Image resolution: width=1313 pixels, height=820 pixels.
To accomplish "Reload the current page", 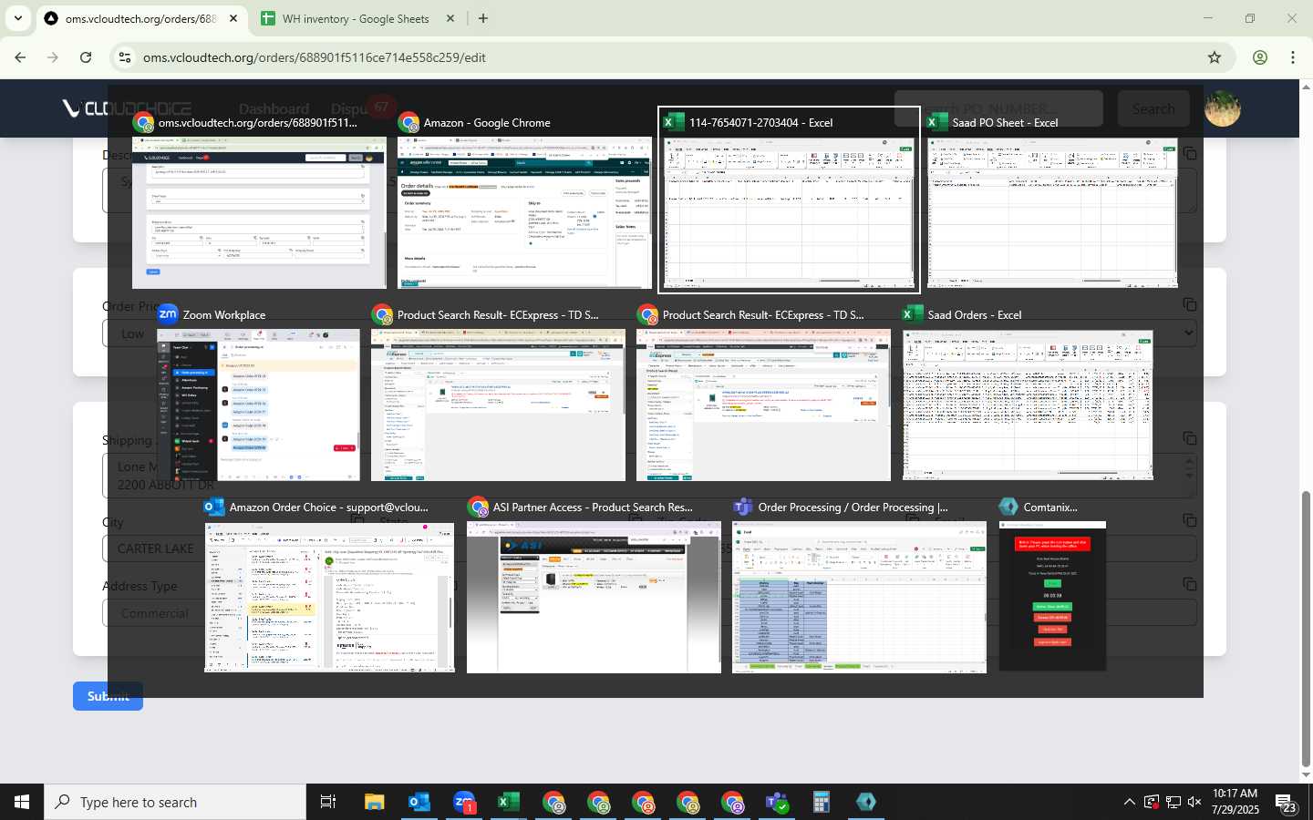I will (x=86, y=57).
